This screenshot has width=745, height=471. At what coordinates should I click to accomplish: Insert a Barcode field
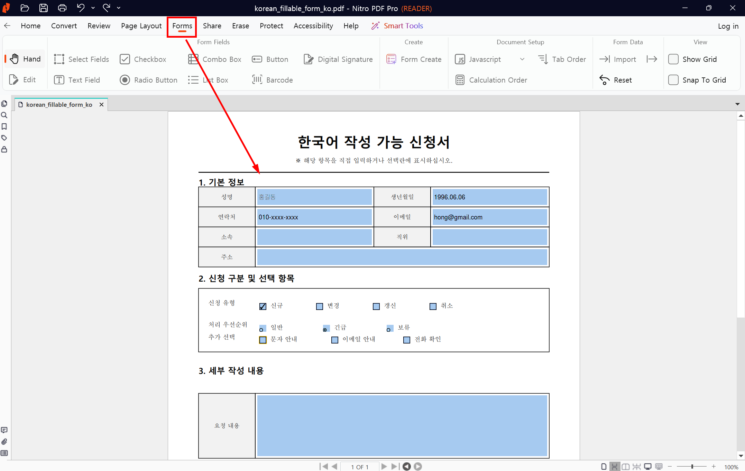click(x=273, y=80)
